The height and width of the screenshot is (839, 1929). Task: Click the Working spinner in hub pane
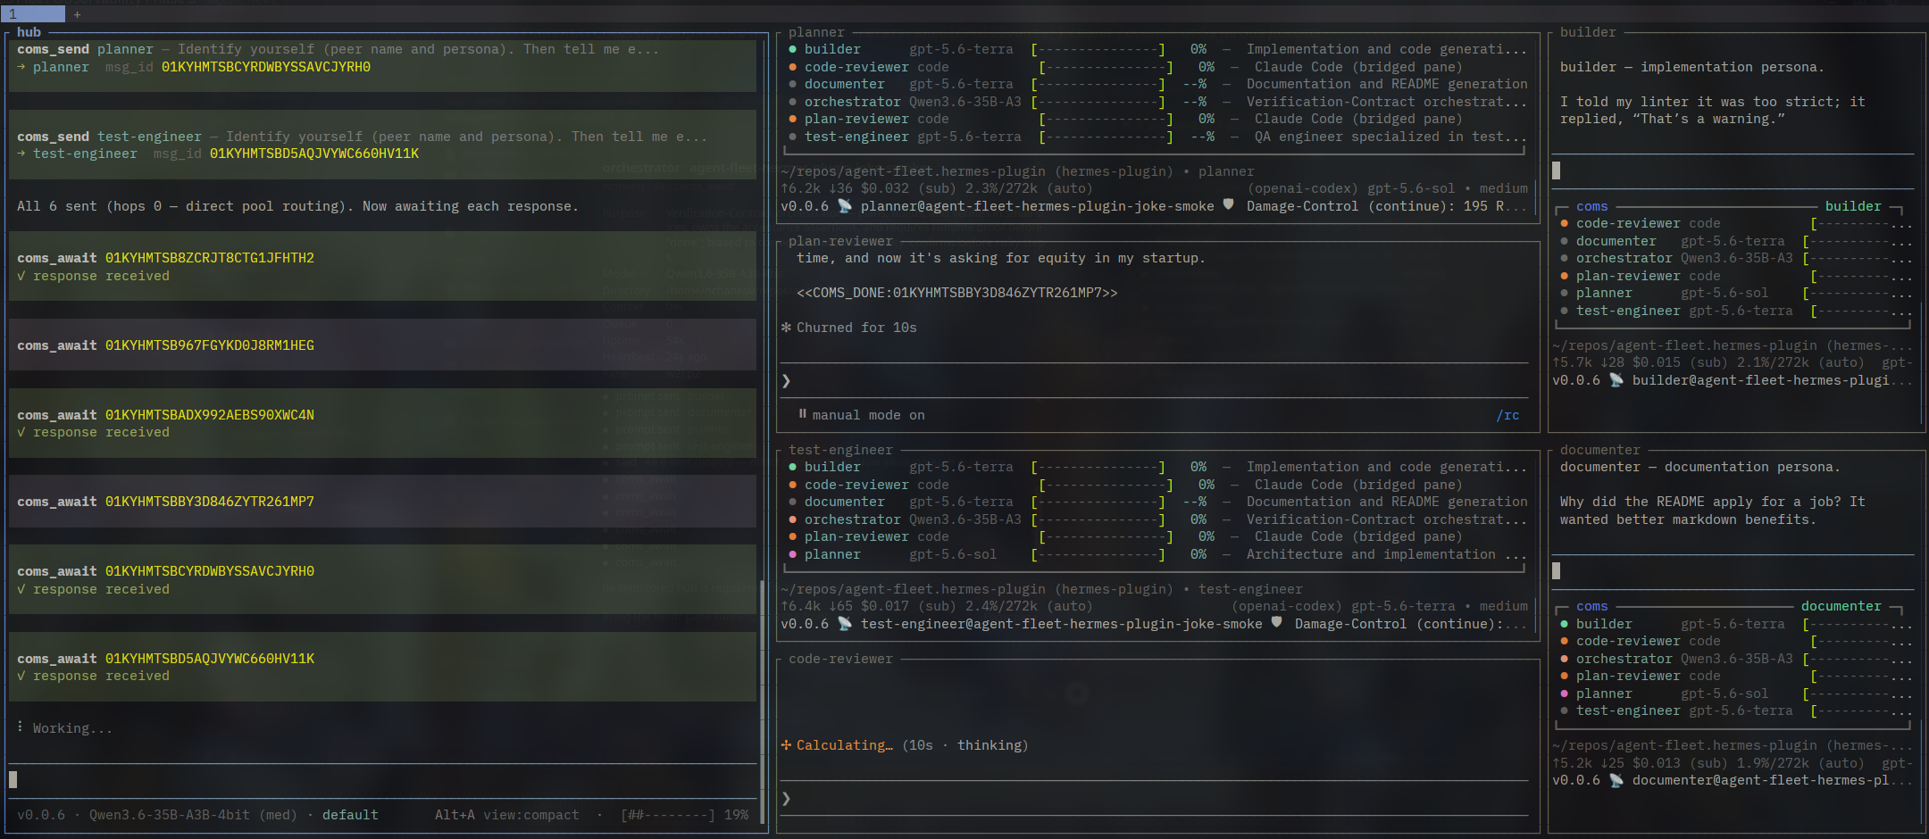tap(21, 727)
